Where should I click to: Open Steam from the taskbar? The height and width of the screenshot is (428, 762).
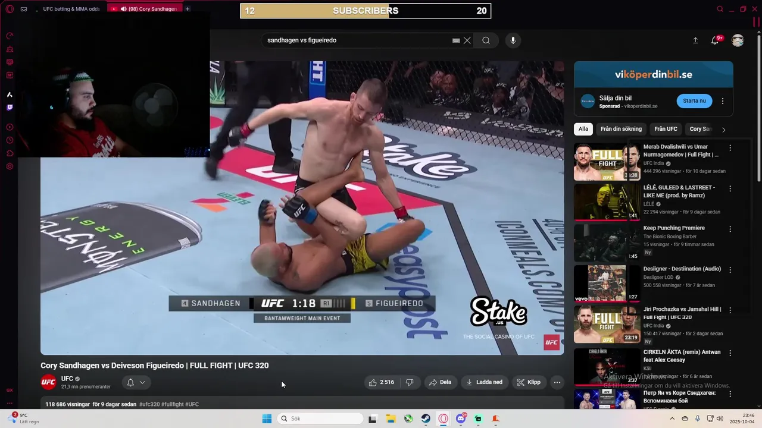426,418
